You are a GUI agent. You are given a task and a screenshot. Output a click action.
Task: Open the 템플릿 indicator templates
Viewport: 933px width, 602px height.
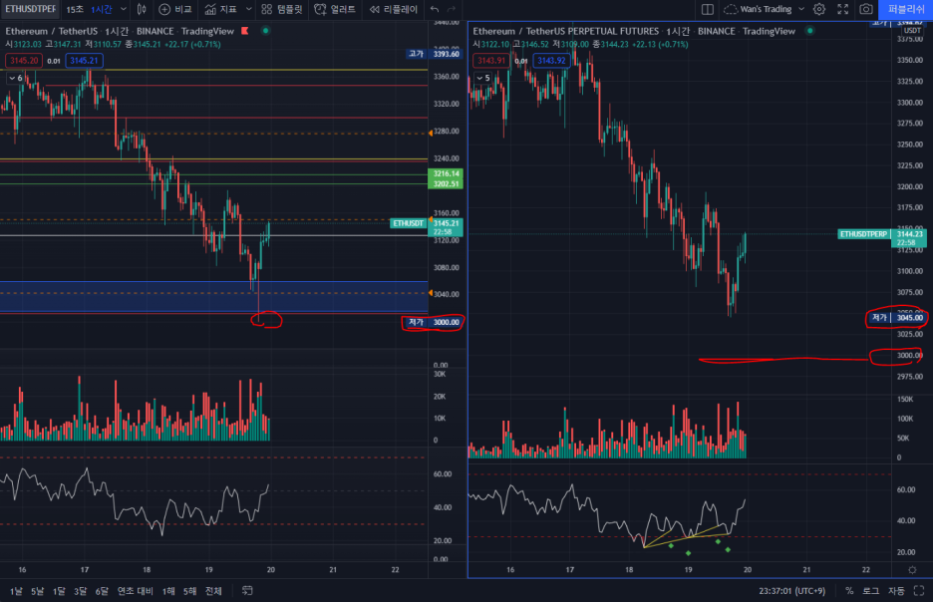pos(282,10)
